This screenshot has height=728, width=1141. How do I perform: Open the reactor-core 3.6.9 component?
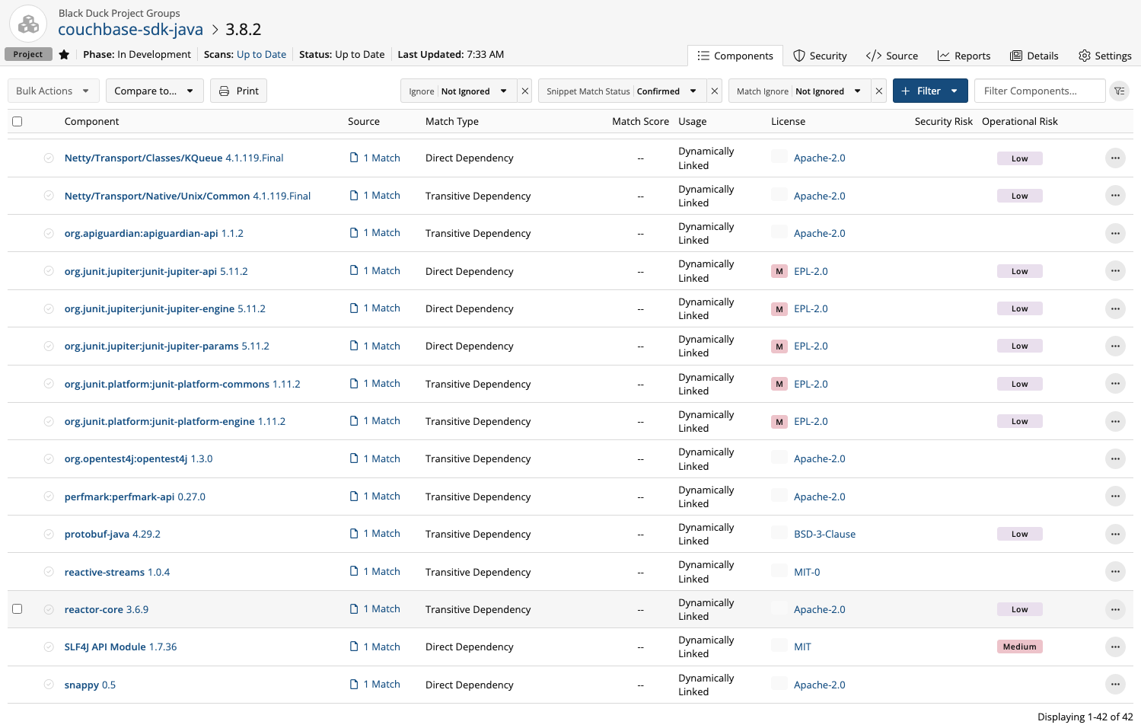[107, 610]
